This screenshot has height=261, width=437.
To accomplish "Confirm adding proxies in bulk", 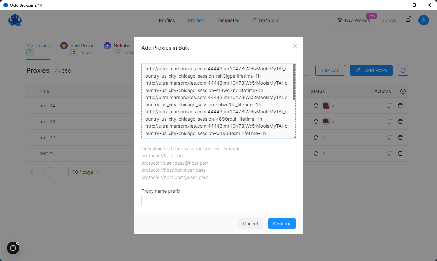I will (282, 224).
